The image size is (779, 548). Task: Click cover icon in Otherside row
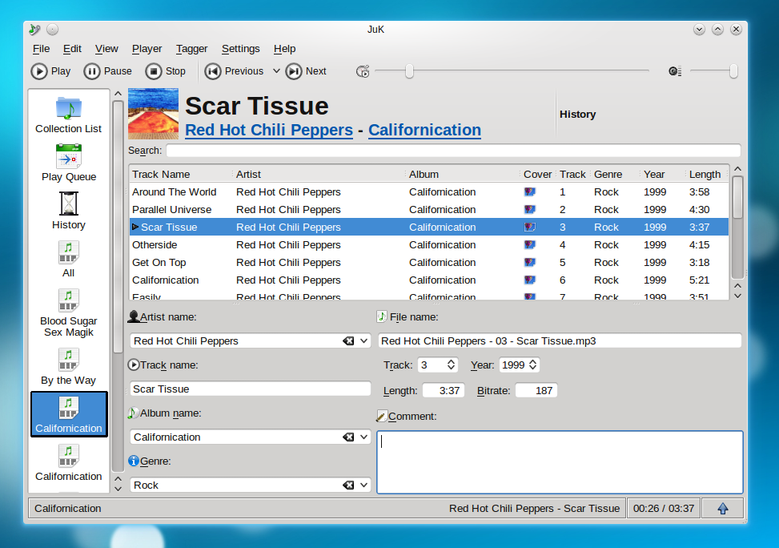point(529,244)
